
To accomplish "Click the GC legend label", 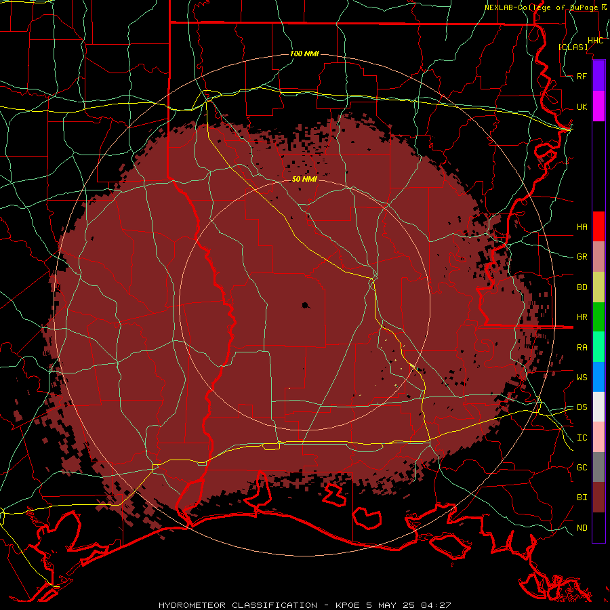I will (x=582, y=468).
